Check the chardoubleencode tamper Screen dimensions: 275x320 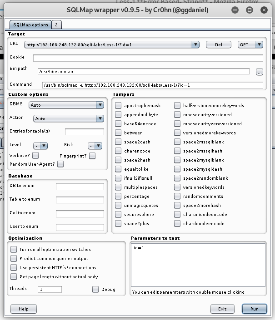[x=177, y=223]
